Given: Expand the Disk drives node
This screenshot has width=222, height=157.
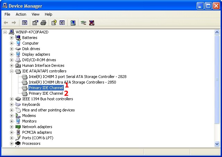Looking at the screenshot, I should pyautogui.click(x=11, y=49).
